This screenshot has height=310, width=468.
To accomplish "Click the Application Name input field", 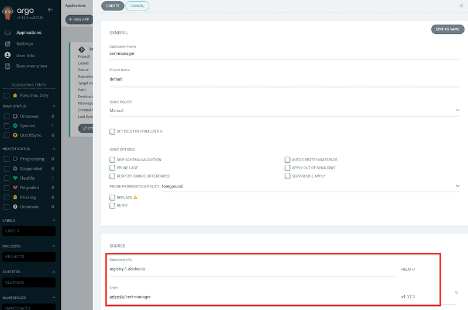I will click(x=284, y=54).
